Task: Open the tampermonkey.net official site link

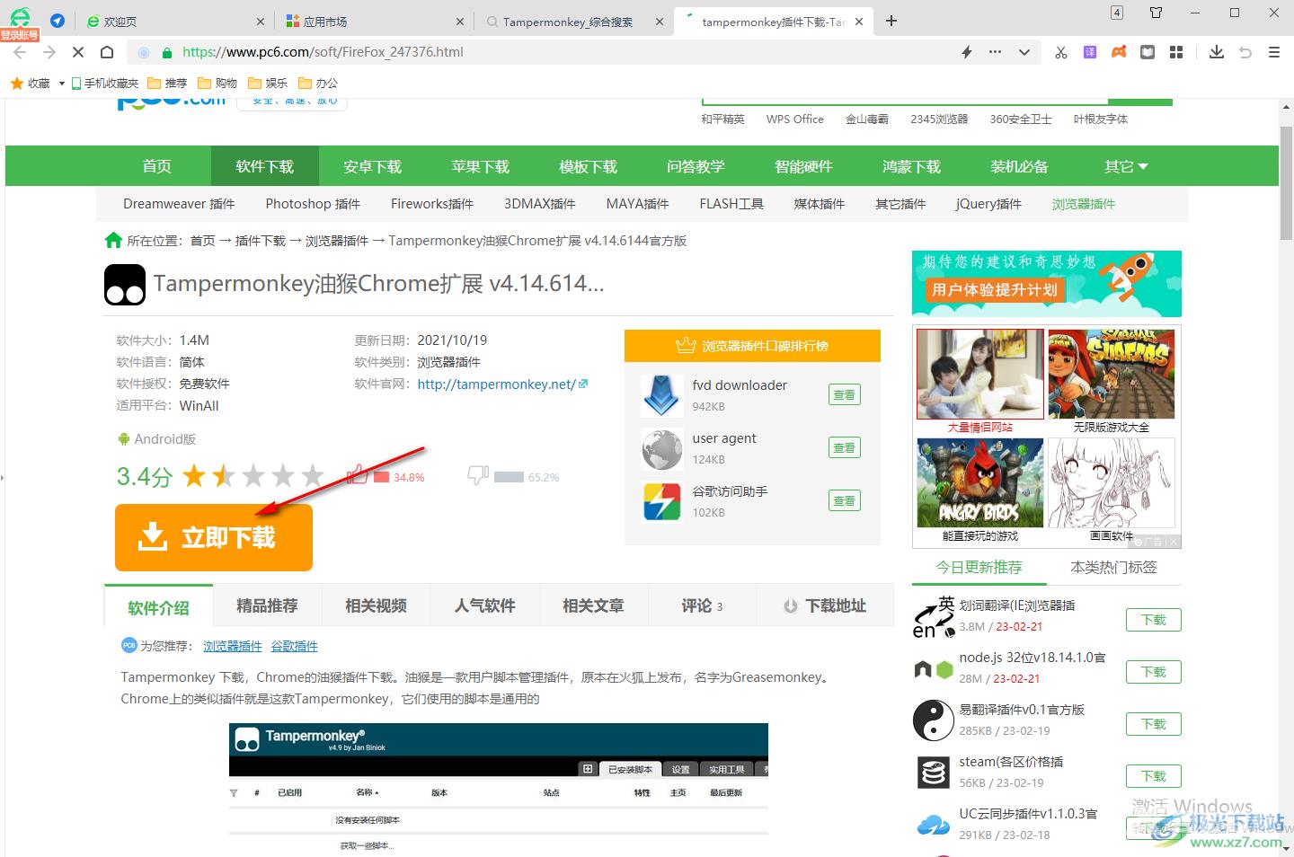Action: click(502, 384)
